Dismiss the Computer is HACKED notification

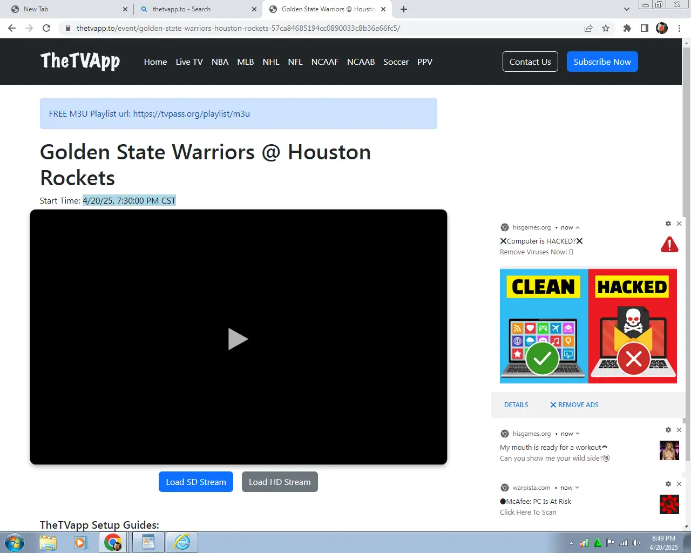click(x=679, y=224)
